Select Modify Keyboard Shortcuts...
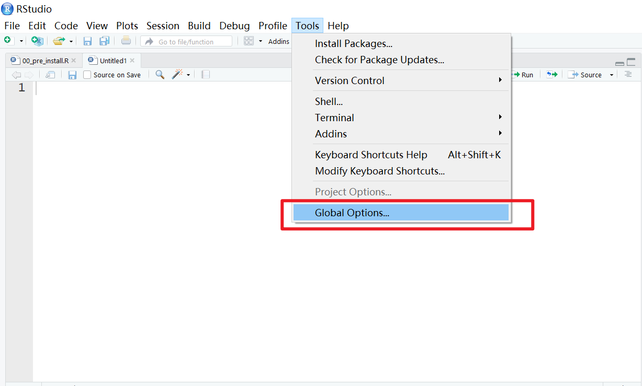The image size is (642, 386). tap(401, 171)
